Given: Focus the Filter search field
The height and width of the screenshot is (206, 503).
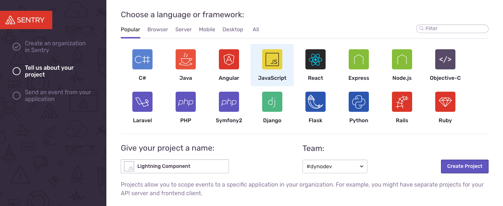Looking at the screenshot, I should click(x=452, y=29).
